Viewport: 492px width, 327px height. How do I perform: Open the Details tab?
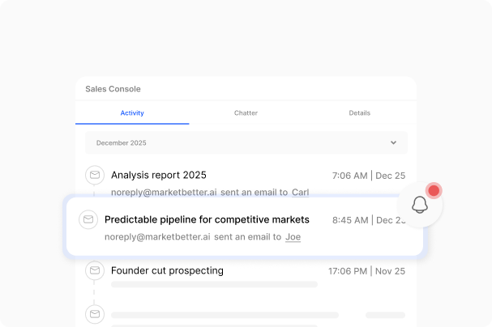coord(360,113)
